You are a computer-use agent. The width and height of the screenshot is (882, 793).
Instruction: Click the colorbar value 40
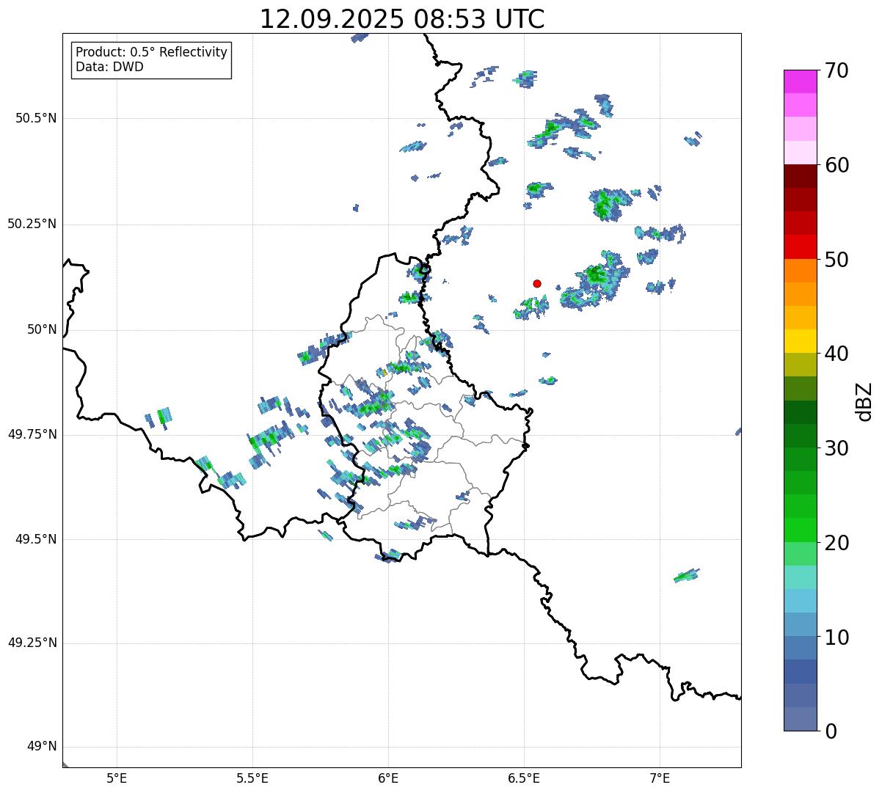pyautogui.click(x=837, y=354)
